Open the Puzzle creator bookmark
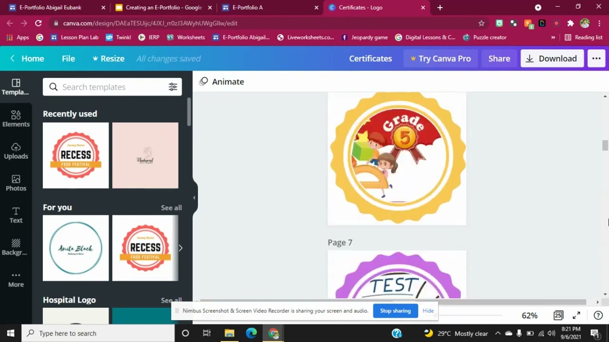609x342 pixels. coord(484,37)
